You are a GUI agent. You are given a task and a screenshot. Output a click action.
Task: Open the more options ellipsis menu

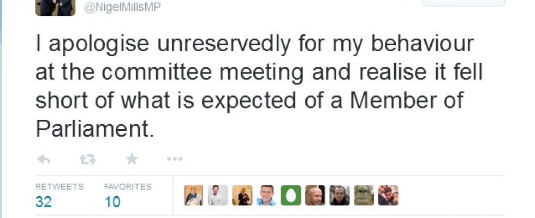tap(174, 159)
